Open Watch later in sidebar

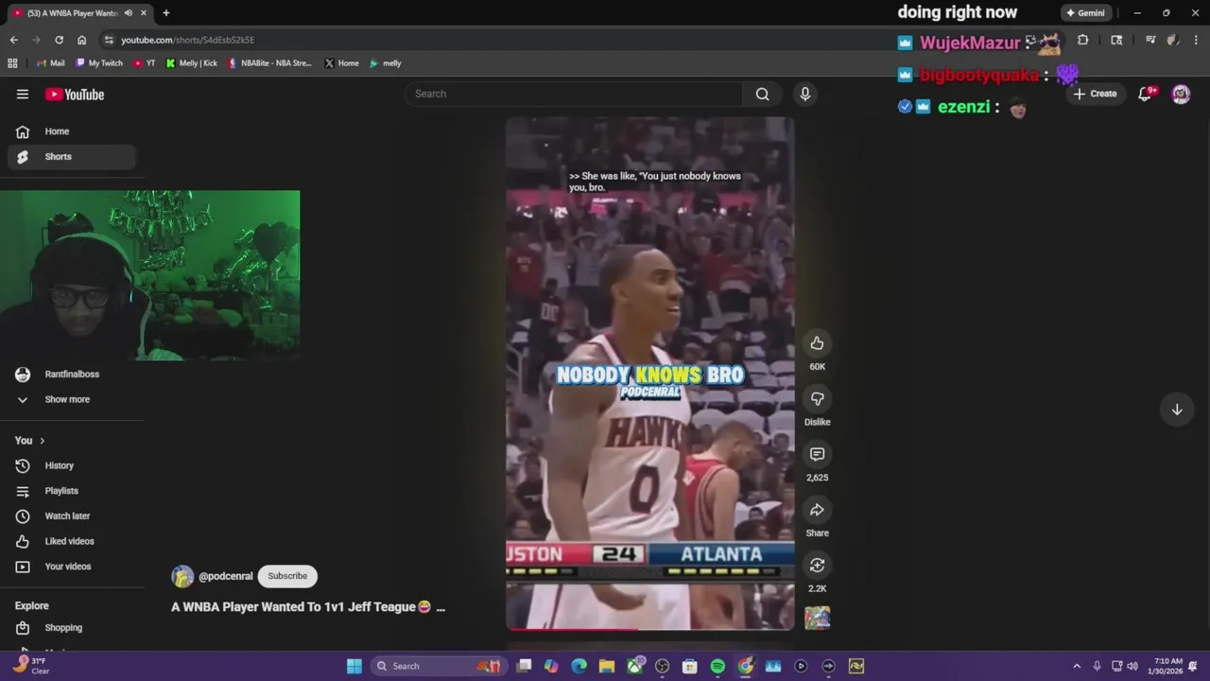point(72,516)
